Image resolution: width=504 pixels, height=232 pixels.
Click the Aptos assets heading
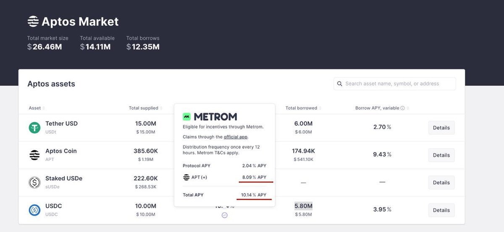(51, 84)
